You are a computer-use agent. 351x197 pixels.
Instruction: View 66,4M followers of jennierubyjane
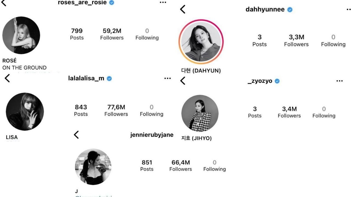(x=180, y=166)
